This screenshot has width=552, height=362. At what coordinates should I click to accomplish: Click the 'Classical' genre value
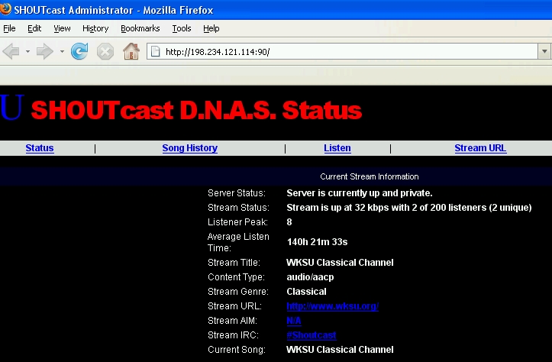(x=307, y=292)
